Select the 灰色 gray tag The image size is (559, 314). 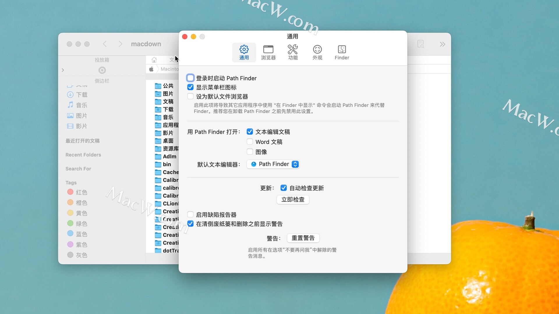pyautogui.click(x=77, y=255)
